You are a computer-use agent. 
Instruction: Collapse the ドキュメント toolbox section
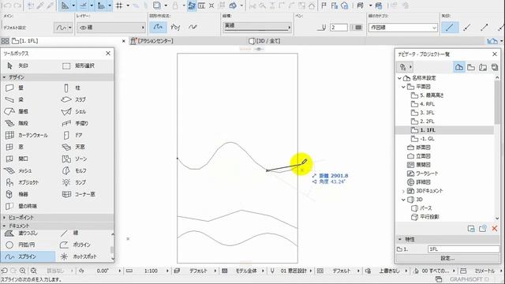(5, 226)
